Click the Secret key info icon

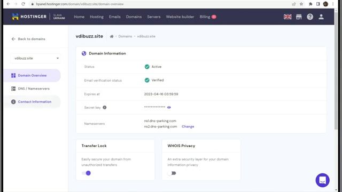(x=105, y=107)
